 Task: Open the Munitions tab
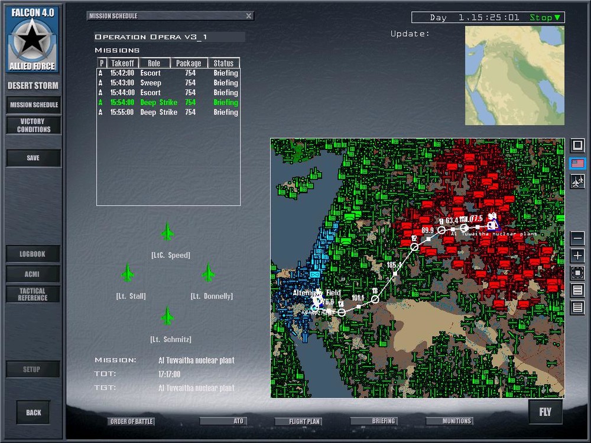(x=449, y=421)
